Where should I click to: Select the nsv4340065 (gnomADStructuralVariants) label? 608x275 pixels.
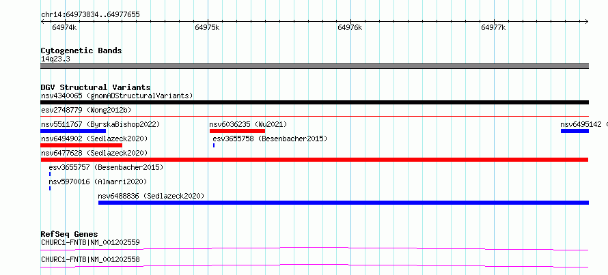(117, 96)
